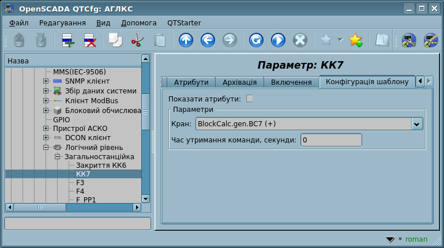This screenshot has height=248, width=444.
Task: Click the favorite add star icon
Action: 355,40
